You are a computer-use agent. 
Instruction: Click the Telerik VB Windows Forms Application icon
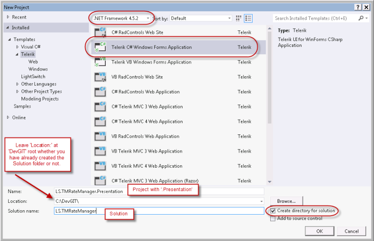(100, 62)
